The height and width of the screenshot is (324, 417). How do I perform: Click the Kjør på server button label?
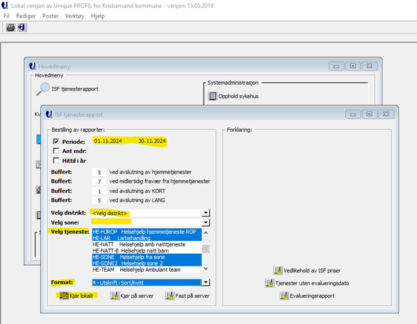click(137, 296)
